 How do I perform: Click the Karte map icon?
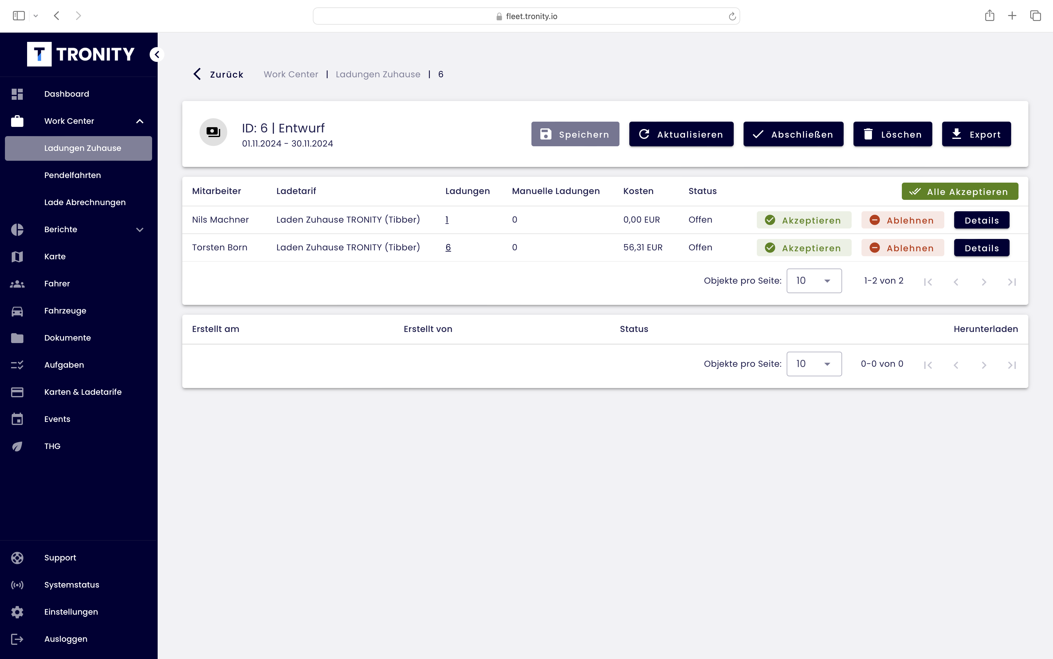point(17,257)
